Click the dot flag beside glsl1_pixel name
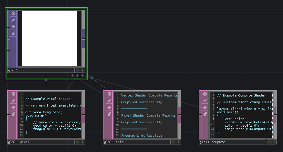 tap(78, 142)
